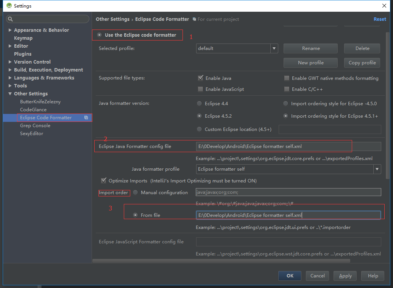The image size is (393, 288).
Task: Click the Cancel button
Action: [x=317, y=276]
